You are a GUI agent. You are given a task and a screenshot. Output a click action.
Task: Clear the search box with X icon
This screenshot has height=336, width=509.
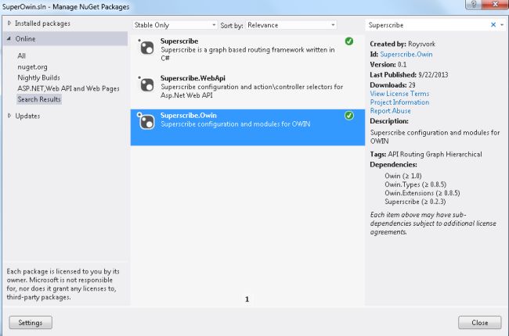[x=493, y=25]
